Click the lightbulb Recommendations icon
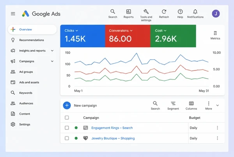The image size is (234, 157). point(13,40)
